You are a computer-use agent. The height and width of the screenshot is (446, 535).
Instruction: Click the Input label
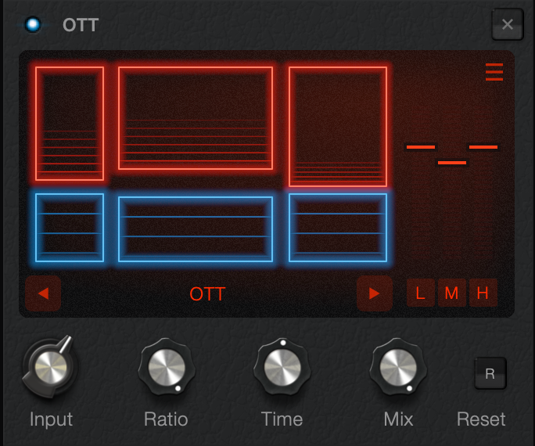click(51, 419)
